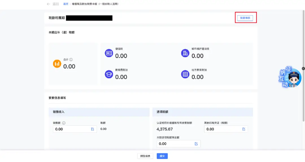The image size is (305, 162).
Task: Open the 征纳互动 assistant mascot
Action: pyautogui.click(x=290, y=77)
